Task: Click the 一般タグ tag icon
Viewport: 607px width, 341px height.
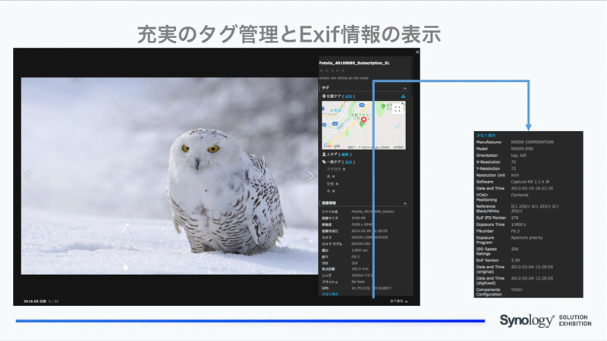Action: (324, 162)
